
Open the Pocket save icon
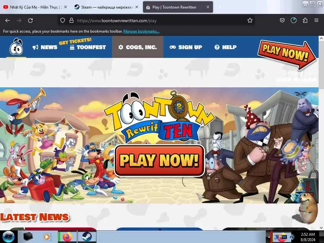tap(282, 20)
